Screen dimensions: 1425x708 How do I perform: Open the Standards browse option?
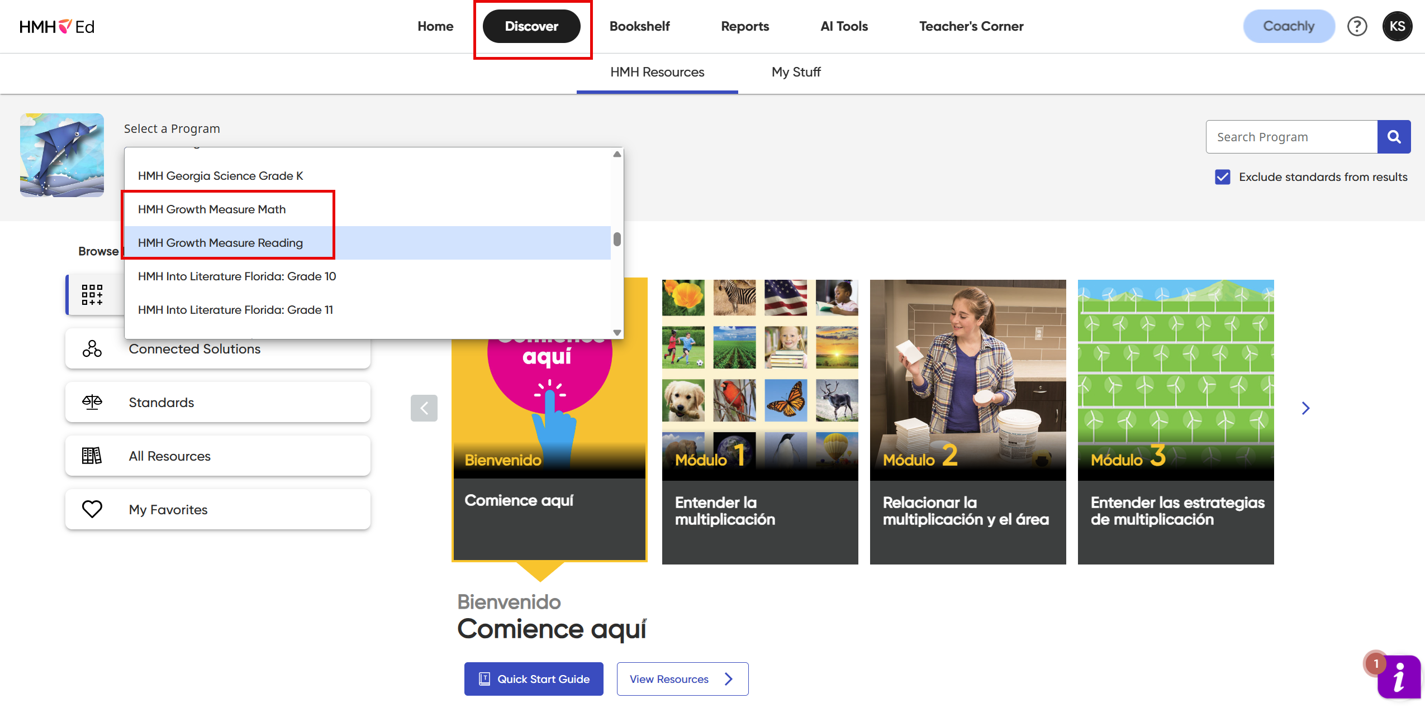coord(218,403)
